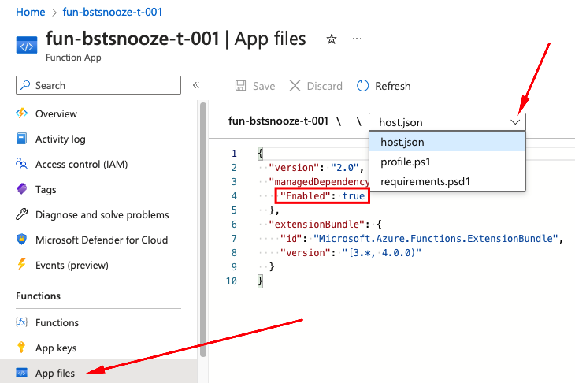Screen dimensions: 575x383
Task: Select profile.ps1 from the file list
Action: click(405, 162)
